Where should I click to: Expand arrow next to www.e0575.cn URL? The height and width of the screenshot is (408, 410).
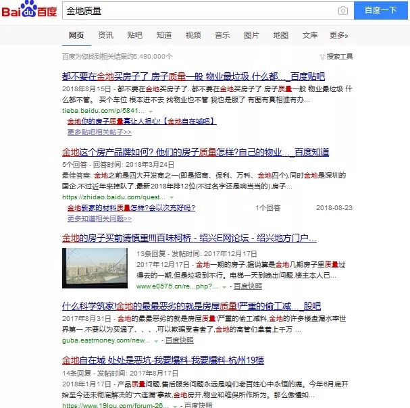[x=224, y=287]
